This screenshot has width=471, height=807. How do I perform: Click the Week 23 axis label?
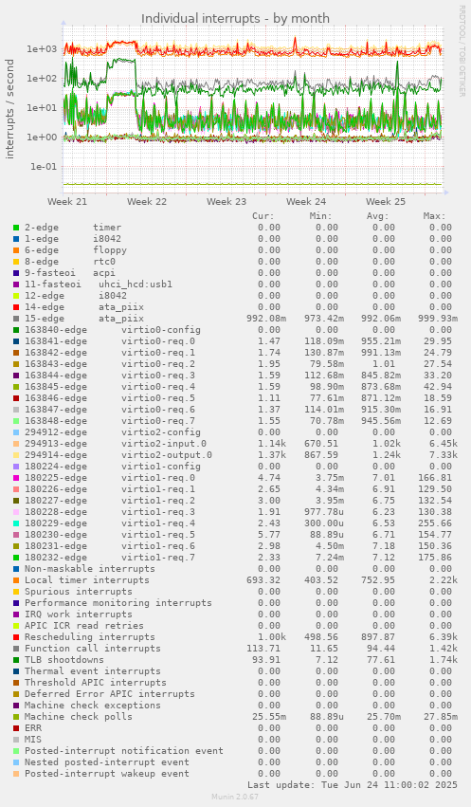[226, 202]
